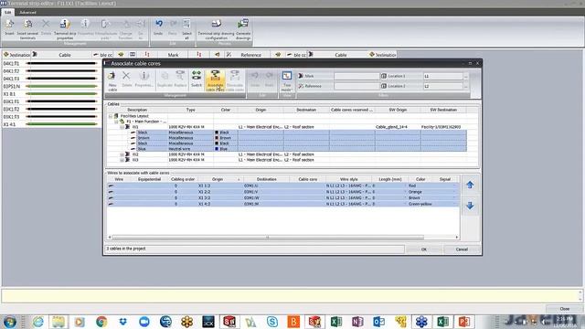The image size is (585, 329).
Task: Open Terminal strip drawing configuration
Action: (216, 29)
